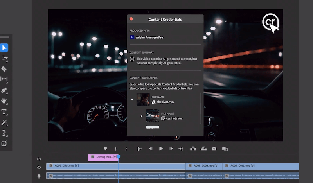
Task: Toggle the audio track microphone
Action: 39,176
